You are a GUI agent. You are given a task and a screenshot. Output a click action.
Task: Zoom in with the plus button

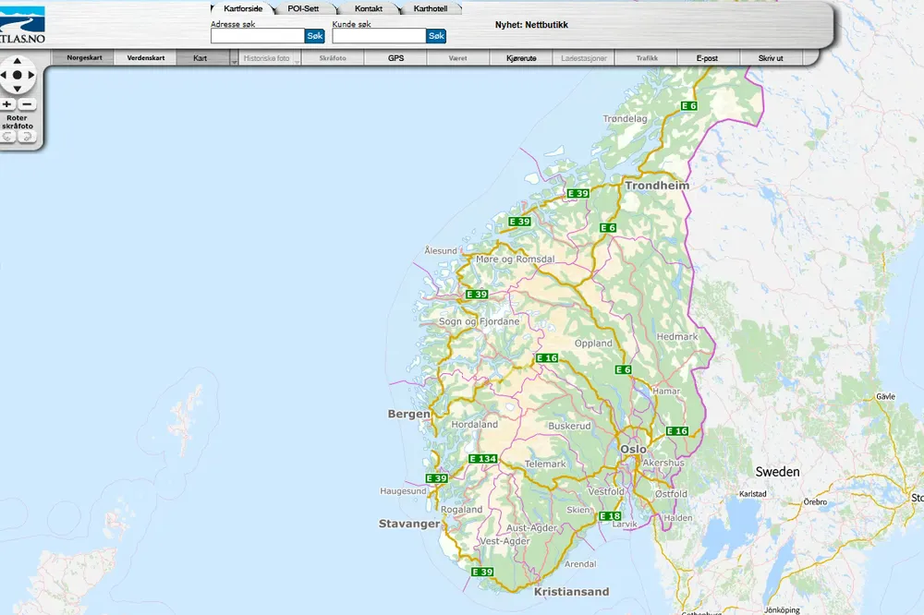[8, 104]
